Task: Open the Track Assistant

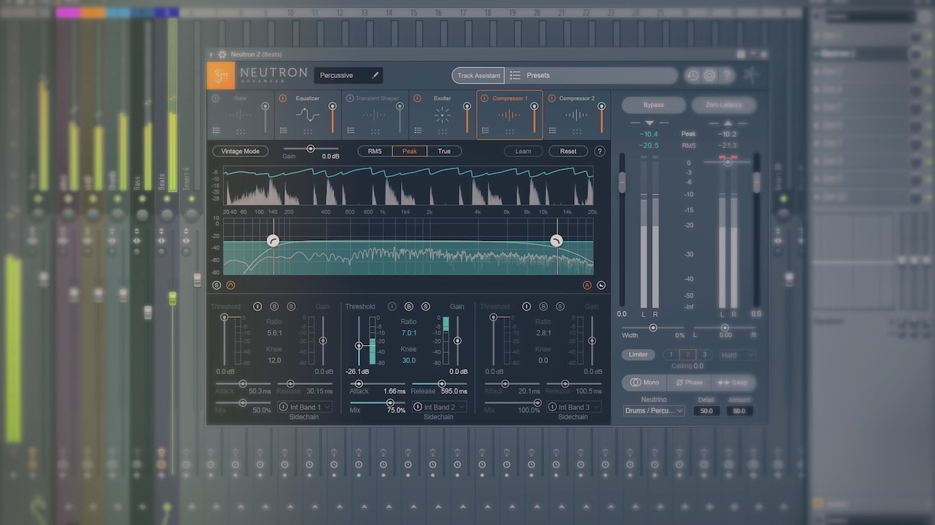Action: tap(478, 76)
